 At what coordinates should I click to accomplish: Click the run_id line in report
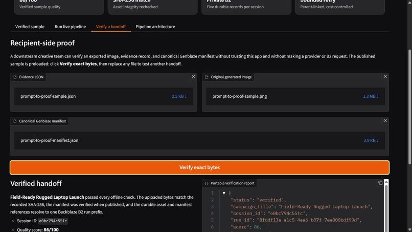click(x=296, y=220)
